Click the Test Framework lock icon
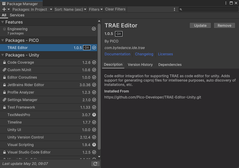 click(4, 107)
